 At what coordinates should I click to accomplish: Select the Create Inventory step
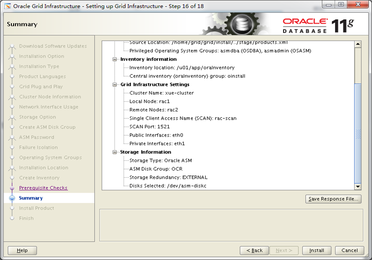coord(39,178)
